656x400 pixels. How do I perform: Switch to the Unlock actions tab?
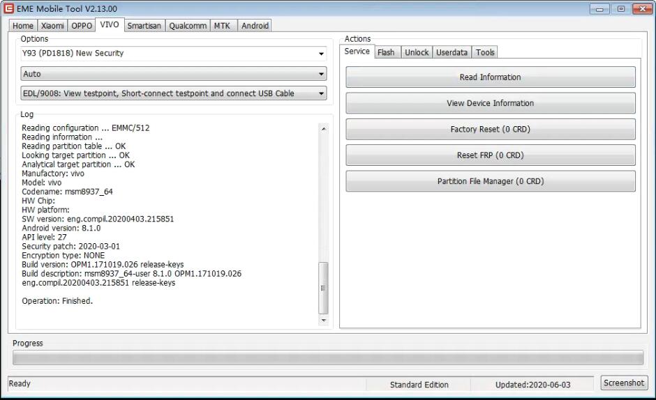tap(417, 52)
